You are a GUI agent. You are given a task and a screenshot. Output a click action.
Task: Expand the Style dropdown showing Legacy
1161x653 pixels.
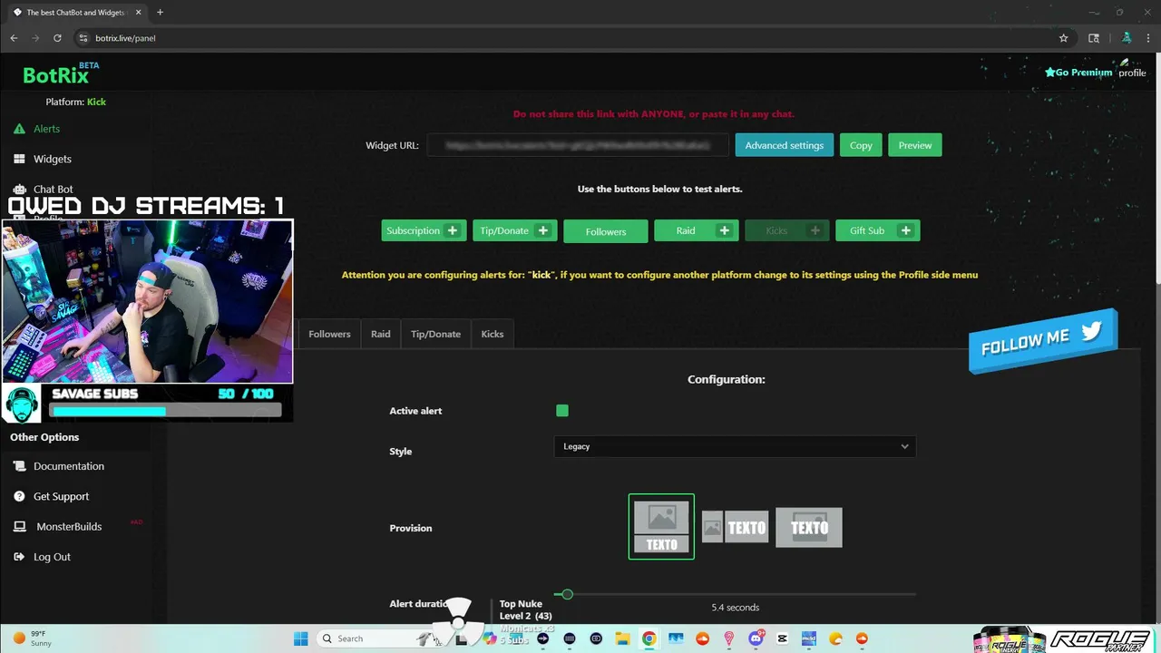pyautogui.click(x=735, y=446)
